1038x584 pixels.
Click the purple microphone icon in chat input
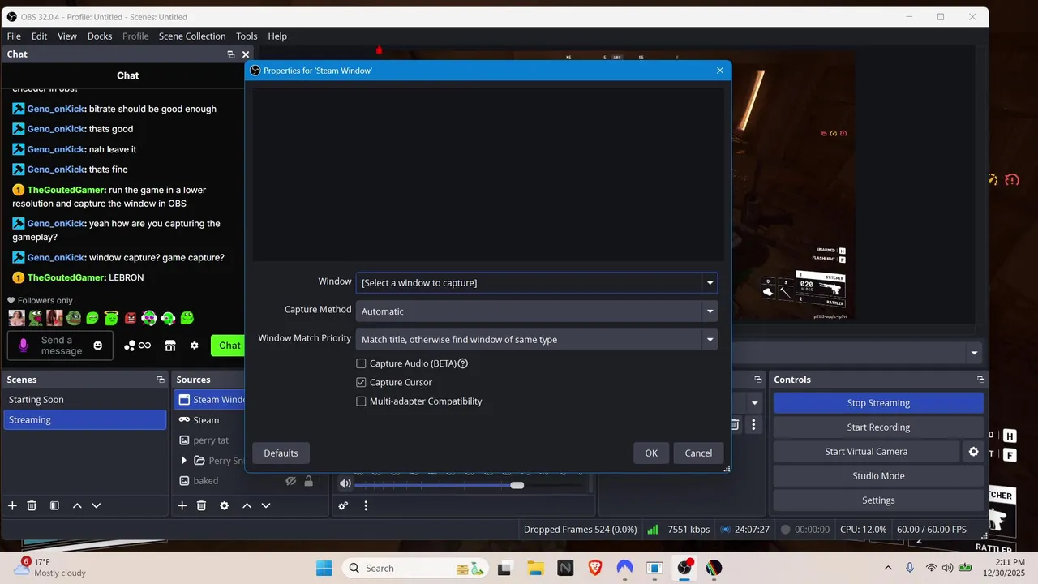click(x=23, y=346)
